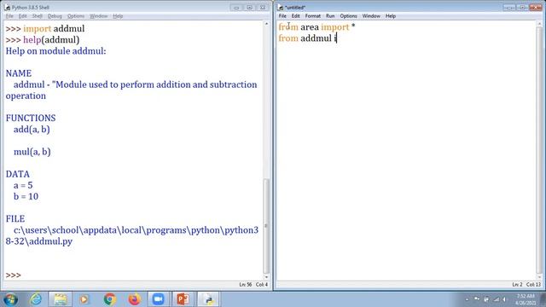Open Shell menu in Python Shell window
The image size is (546, 307).
(x=38, y=16)
